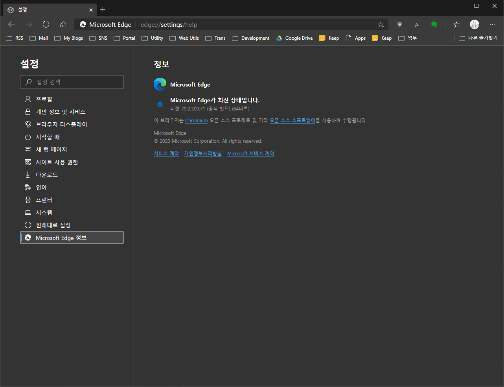Click the shield extension icon

tap(399, 24)
